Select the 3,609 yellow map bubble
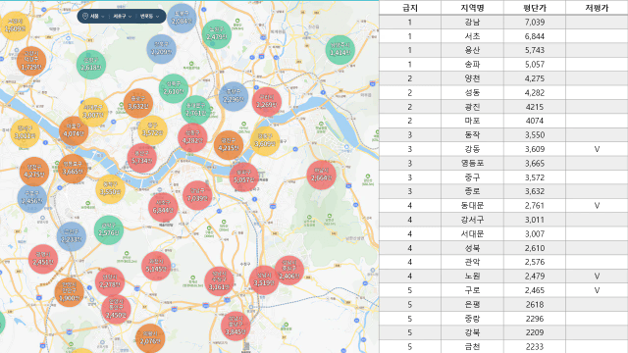The height and width of the screenshot is (353, 628). click(x=265, y=140)
